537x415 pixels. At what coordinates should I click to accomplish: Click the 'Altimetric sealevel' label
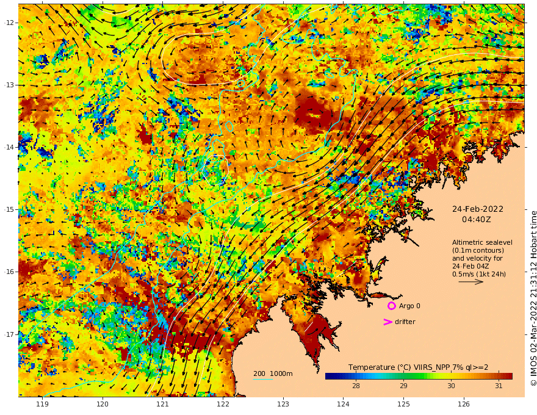[482, 242]
